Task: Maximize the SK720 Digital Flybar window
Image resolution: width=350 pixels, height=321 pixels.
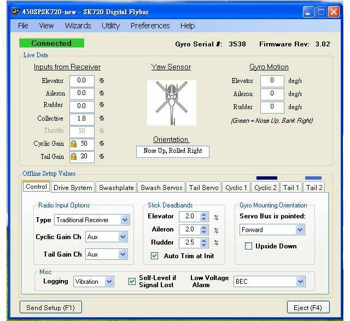Action: coord(321,12)
